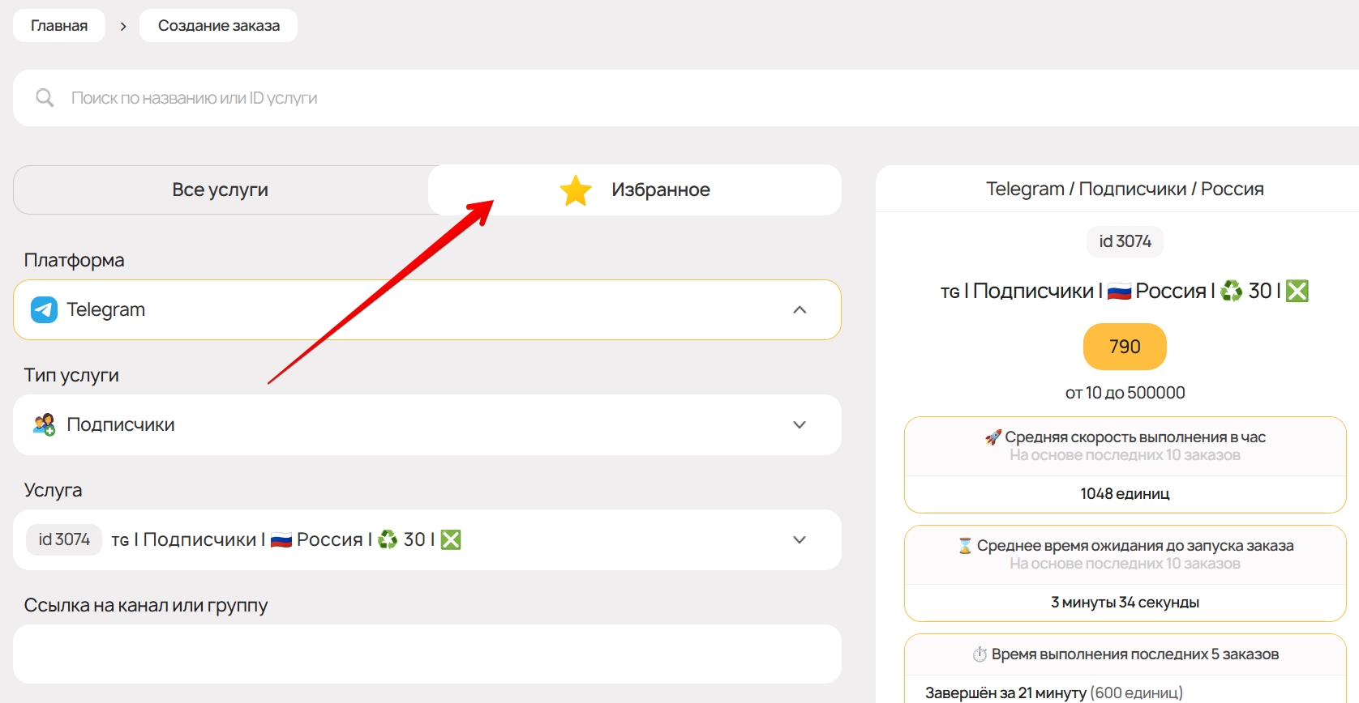
Task: Click the stopwatch icon by last orders
Action: 980,654
